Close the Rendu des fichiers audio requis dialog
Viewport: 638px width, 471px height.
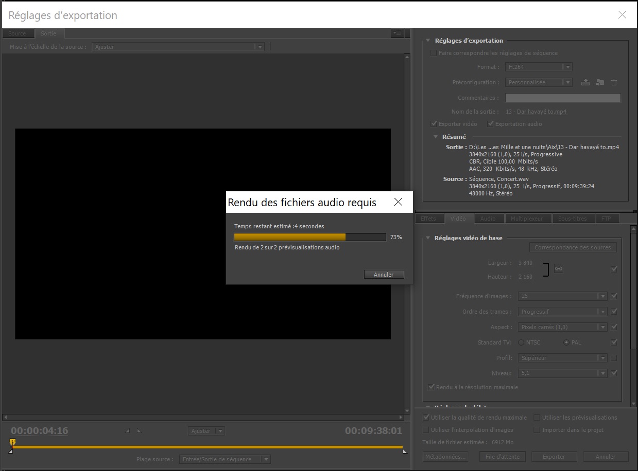click(398, 202)
